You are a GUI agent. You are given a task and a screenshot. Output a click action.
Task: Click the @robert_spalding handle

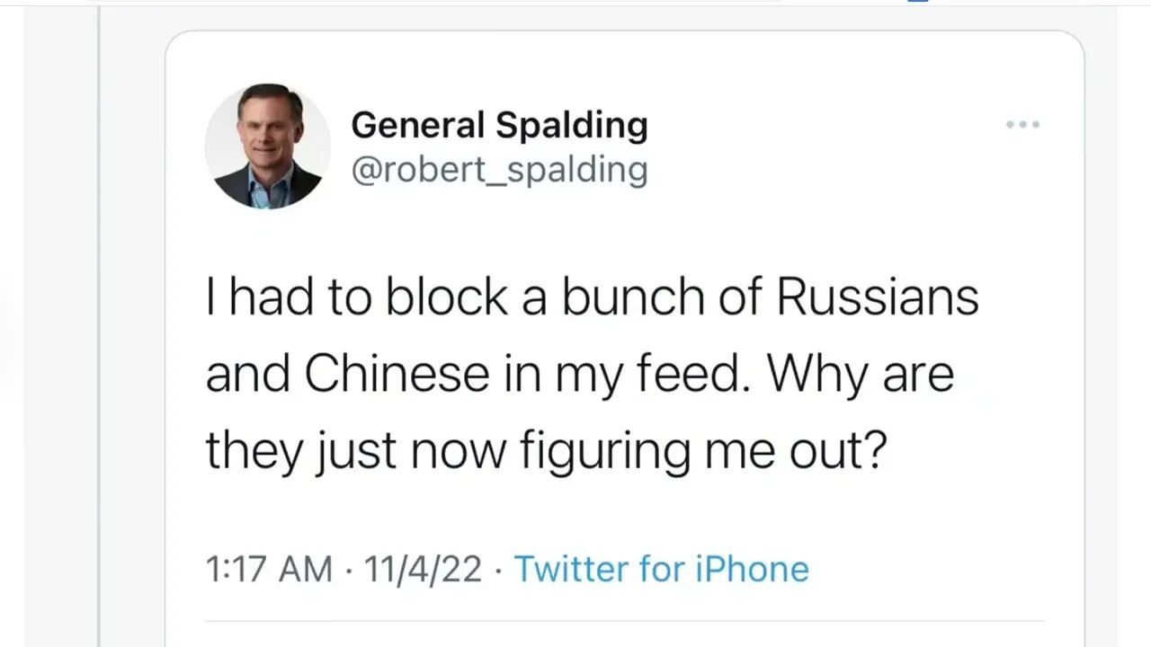click(x=499, y=169)
